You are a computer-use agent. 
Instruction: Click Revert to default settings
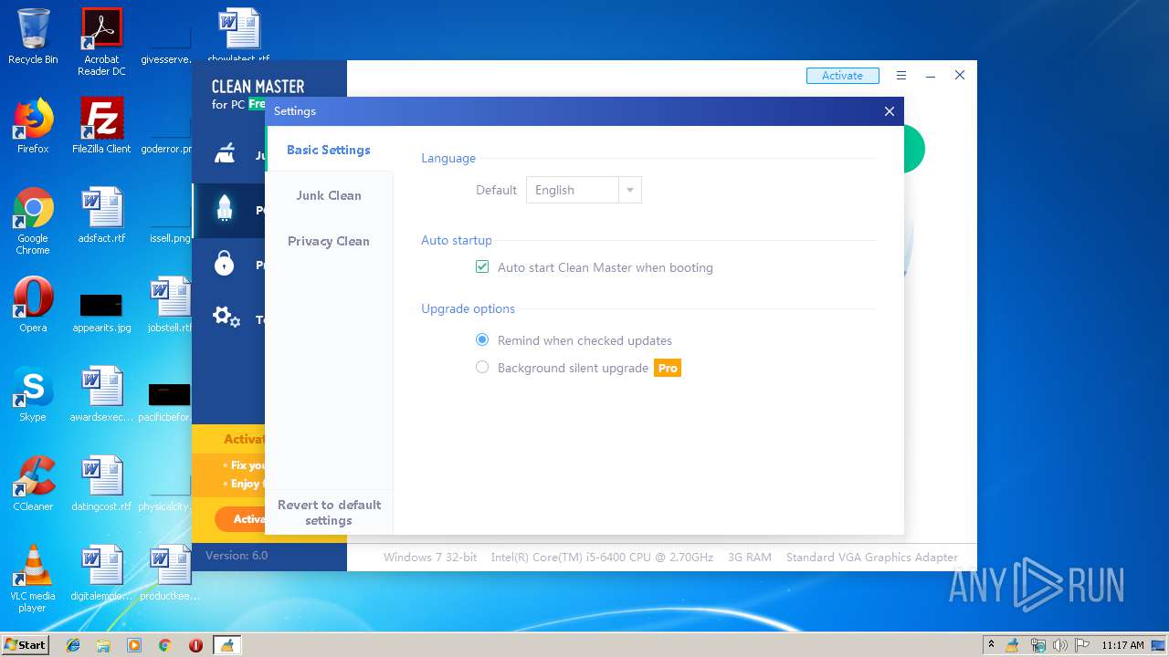[x=329, y=513]
